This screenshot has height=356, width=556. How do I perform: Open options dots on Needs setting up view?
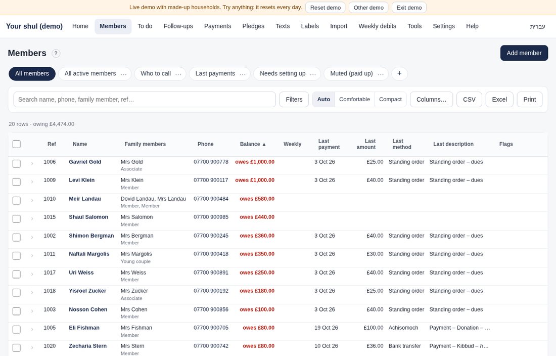(x=313, y=74)
